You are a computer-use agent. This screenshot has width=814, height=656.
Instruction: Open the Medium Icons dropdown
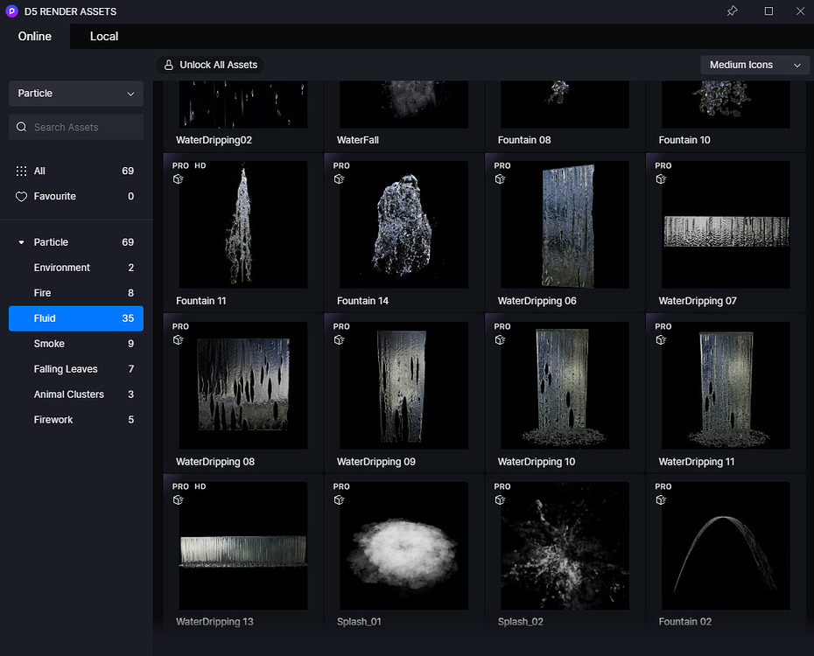point(754,65)
